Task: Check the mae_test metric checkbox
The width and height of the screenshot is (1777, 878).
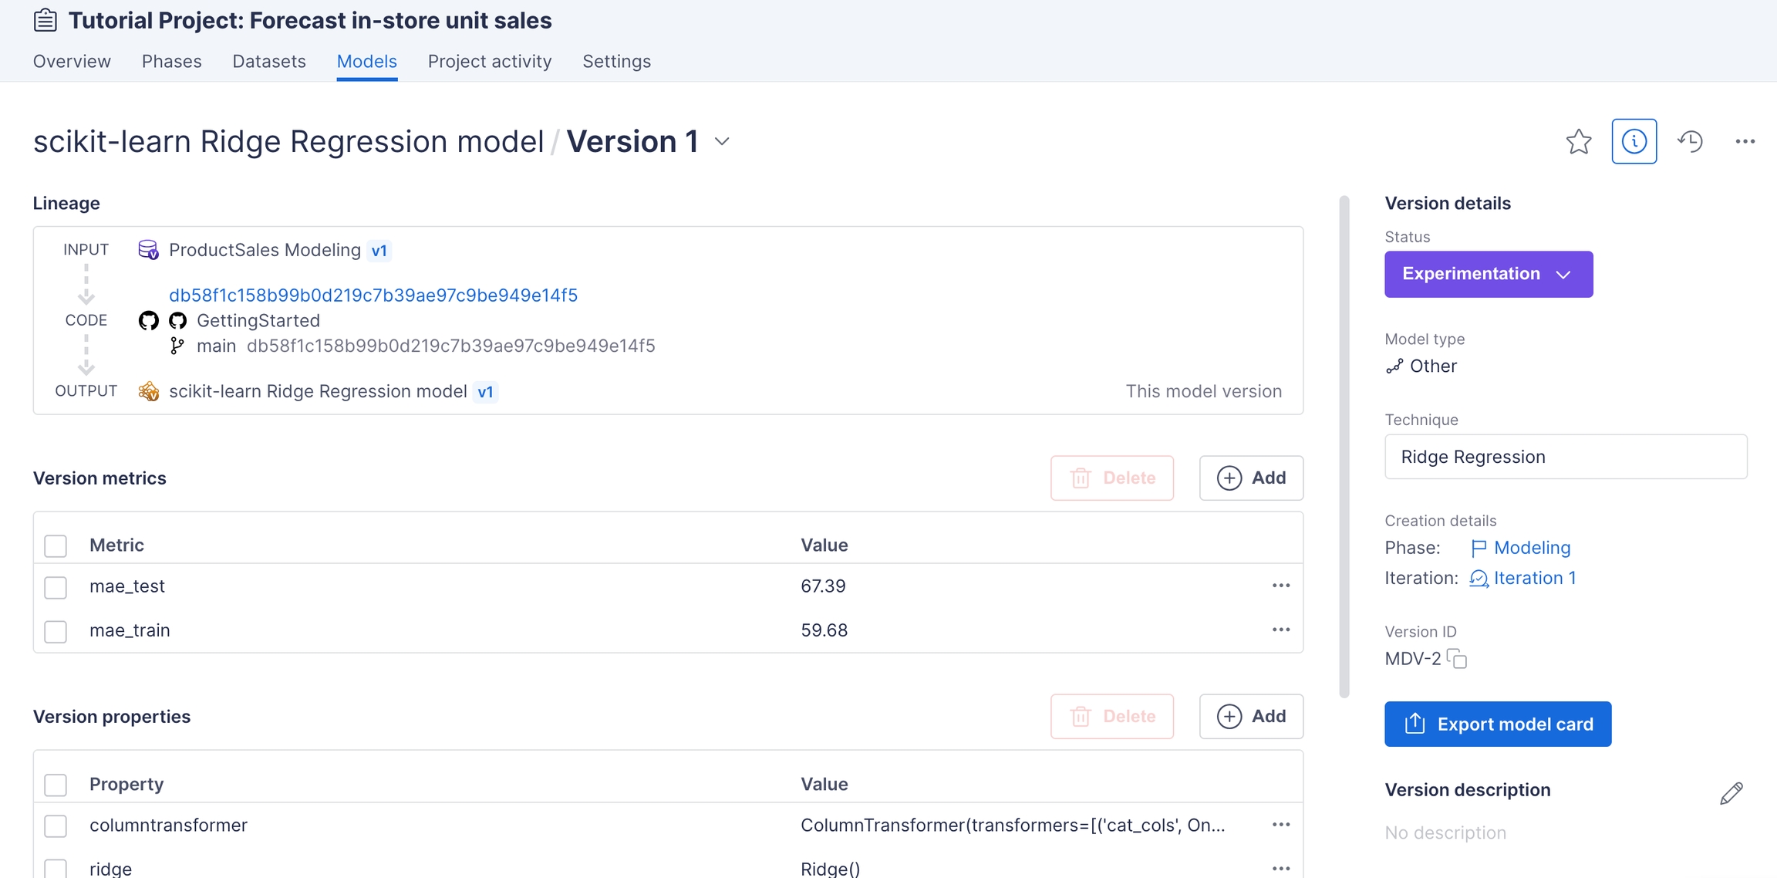Action: [x=56, y=587]
